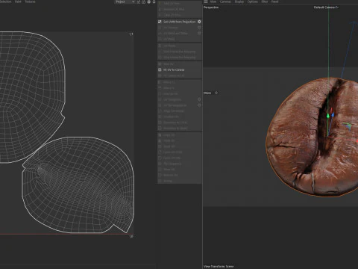Screen dimensions: 358x269
Task: Click the green Y axis arrow handle
Action: 328,115
